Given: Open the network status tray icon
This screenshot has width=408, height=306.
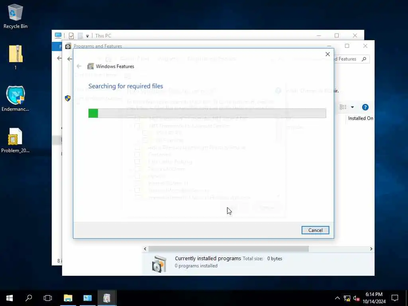Looking at the screenshot, I should click(x=347, y=298).
